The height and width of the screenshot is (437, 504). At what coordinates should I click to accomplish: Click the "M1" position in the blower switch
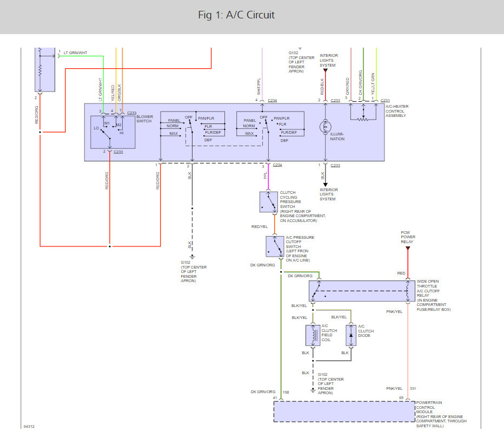pos(107,123)
